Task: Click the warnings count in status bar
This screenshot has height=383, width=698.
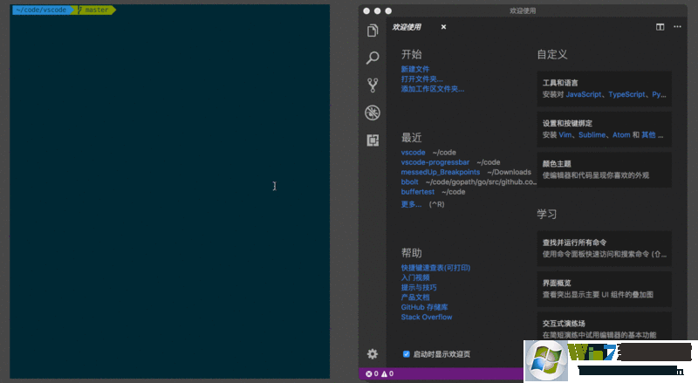Action: coord(387,373)
